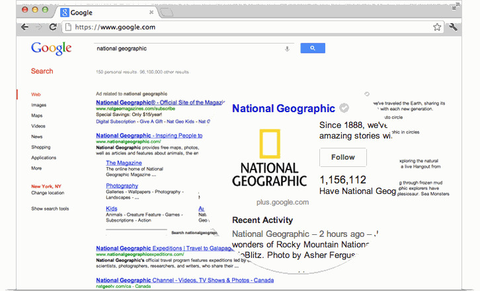Screen dimensions: 480x291
Task: Click the address bar with google.com URL
Action: (x=253, y=27)
